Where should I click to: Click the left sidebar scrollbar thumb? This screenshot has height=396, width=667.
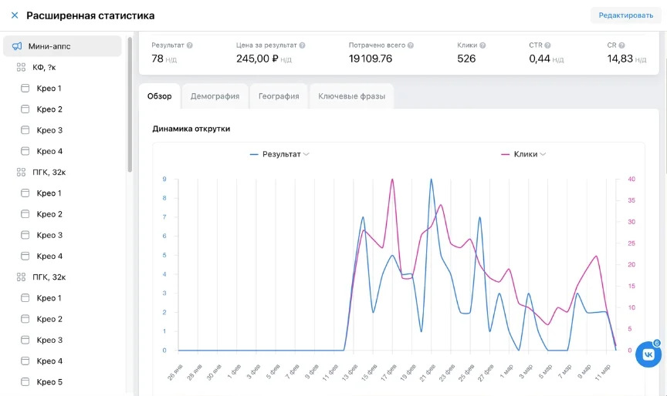click(130, 105)
